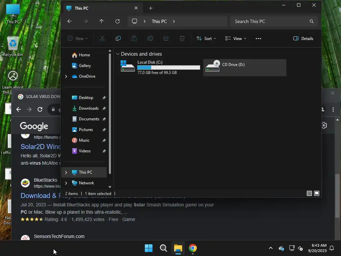Select the SOLAR VIRUS DOW Chrome tab
Viewport: 341px width, 256px height.
(x=39, y=97)
